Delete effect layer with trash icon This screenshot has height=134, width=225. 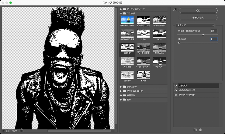point(200,130)
